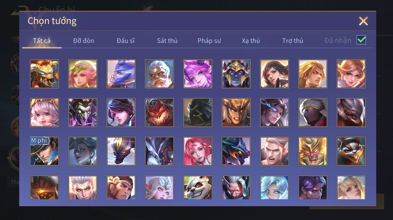Choose the panda hero portrait
The height and width of the screenshot is (220, 393).
pyautogui.click(x=198, y=187)
